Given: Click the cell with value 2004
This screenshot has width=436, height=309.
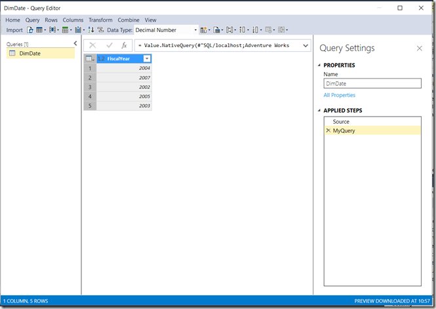Looking at the screenshot, I should point(124,68).
